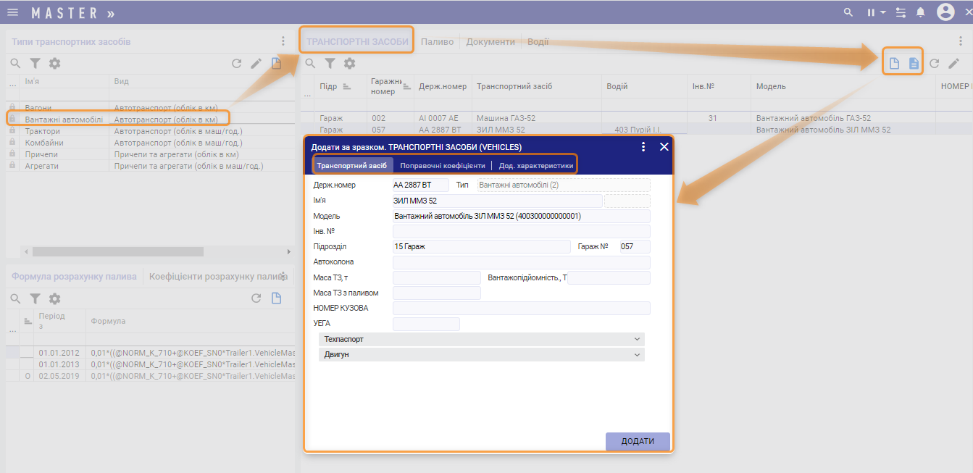Open the hamburger main menu
Viewport: 973px width, 473px height.
point(13,13)
